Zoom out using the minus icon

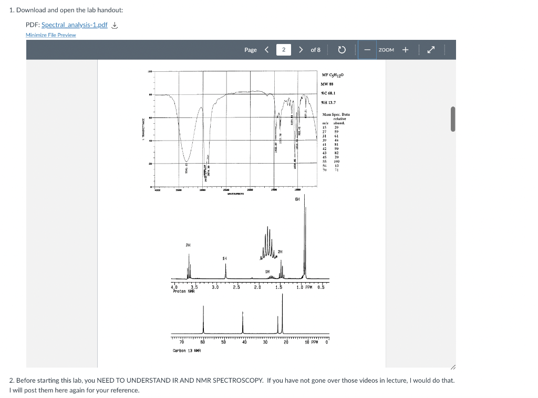pyautogui.click(x=367, y=49)
